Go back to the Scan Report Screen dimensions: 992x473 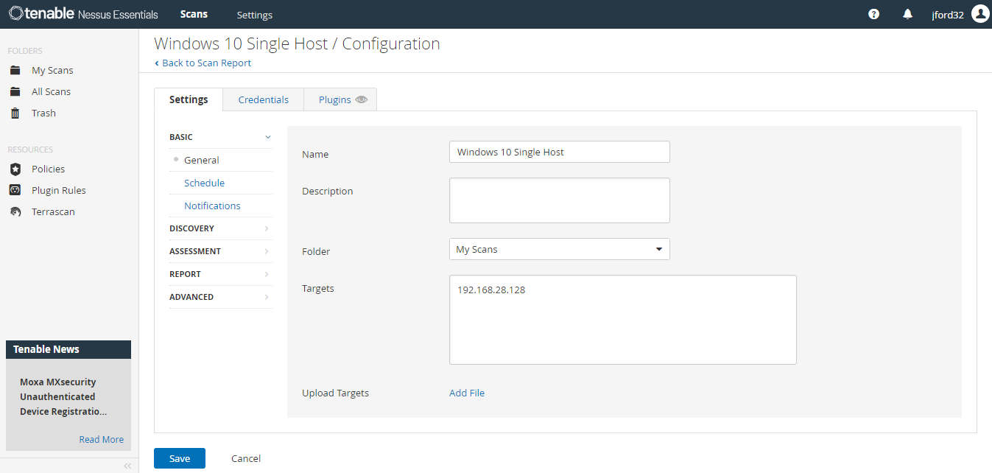pos(203,63)
